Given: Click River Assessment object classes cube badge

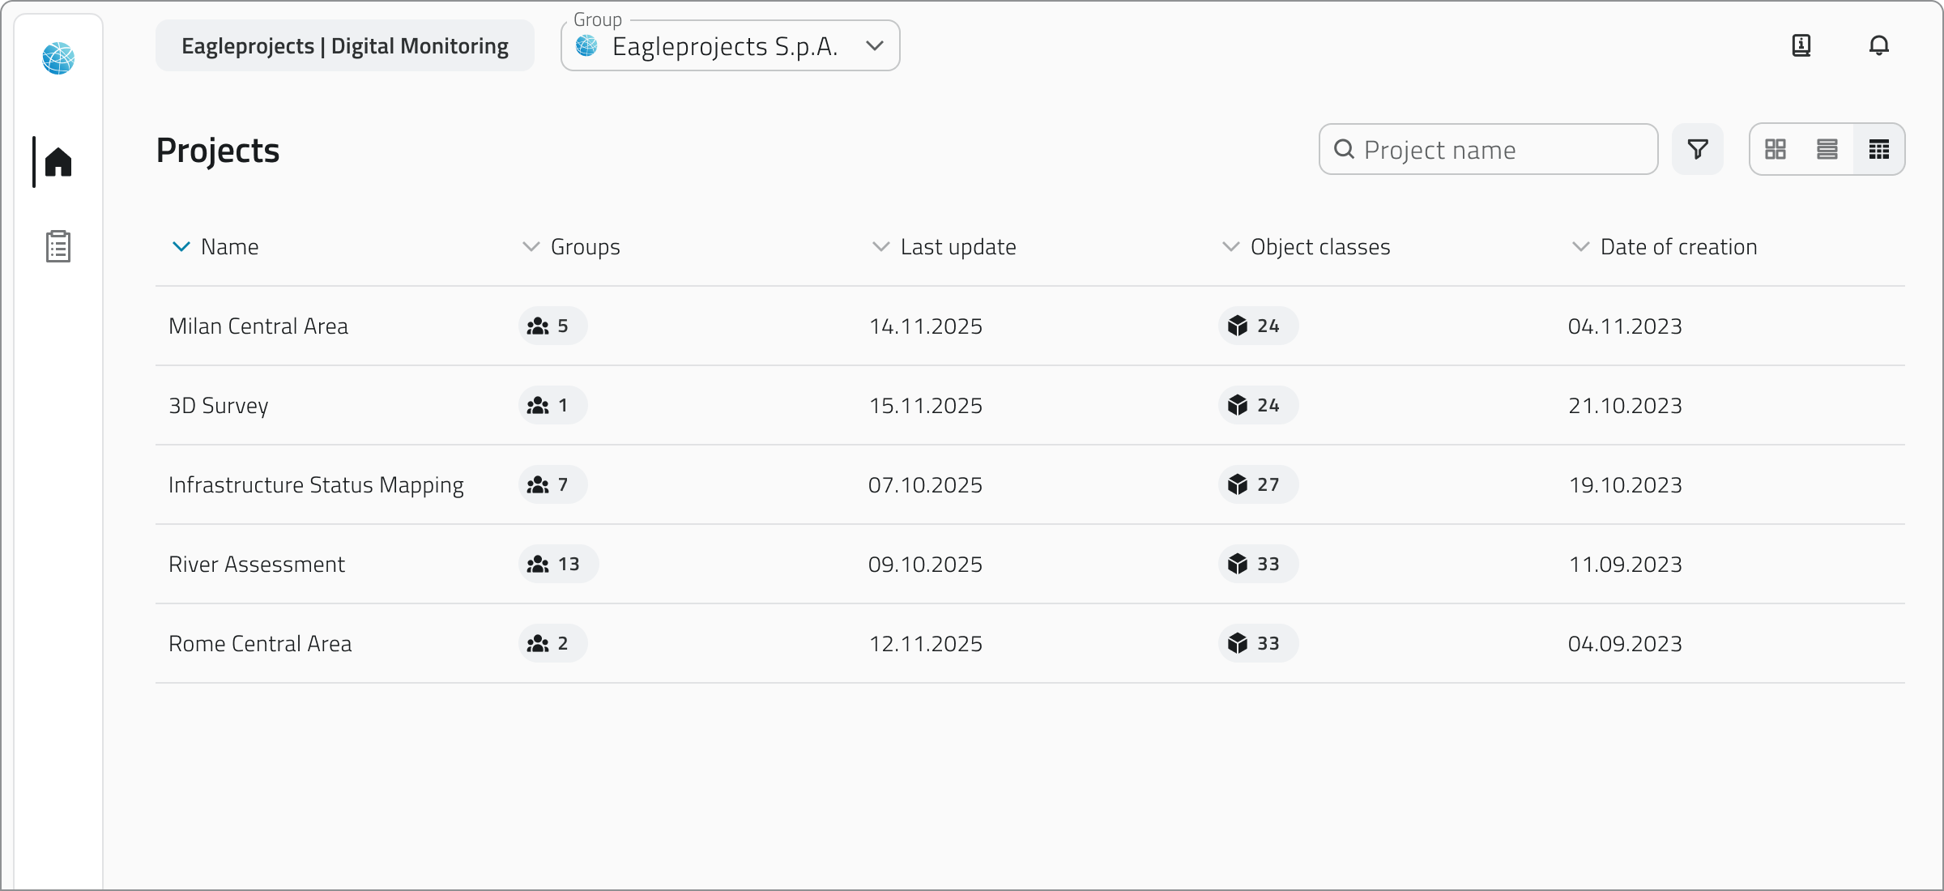Looking at the screenshot, I should (x=1257, y=564).
